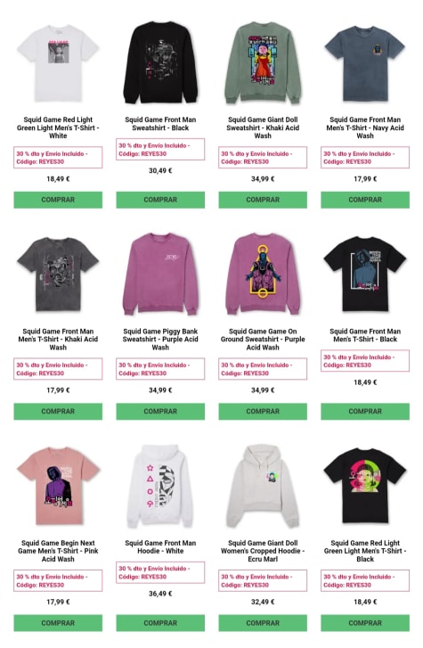Open the Giant Doll Cropped Hoodie image
423x648 pixels.
click(263, 486)
